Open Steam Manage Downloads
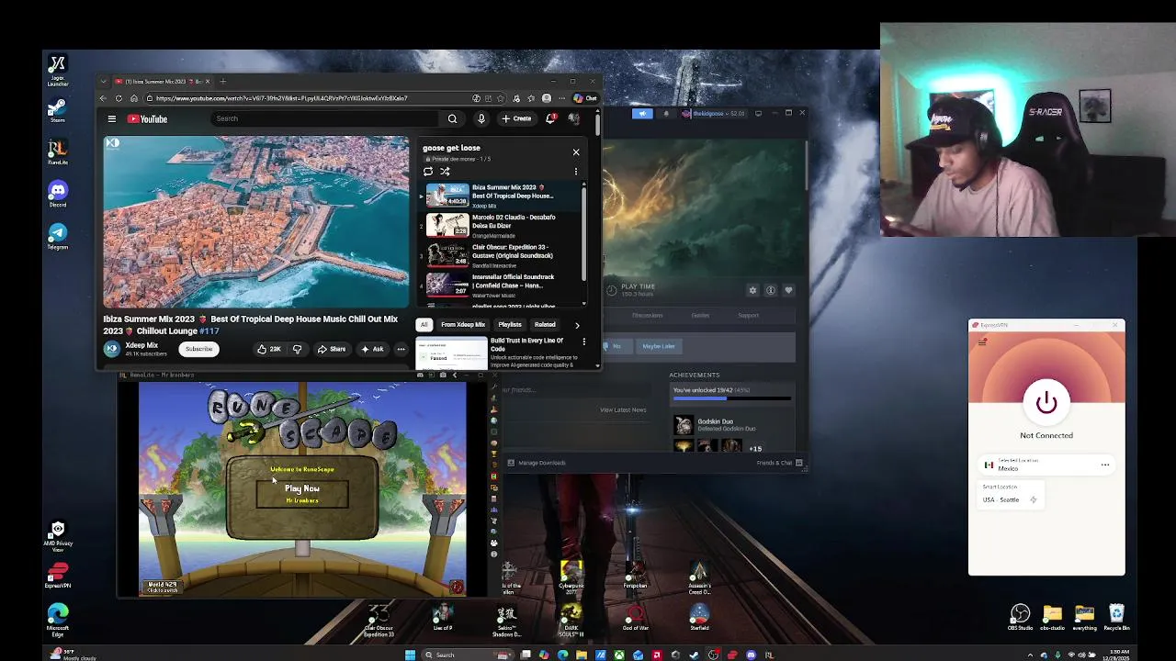The height and width of the screenshot is (661, 1176). 537,463
